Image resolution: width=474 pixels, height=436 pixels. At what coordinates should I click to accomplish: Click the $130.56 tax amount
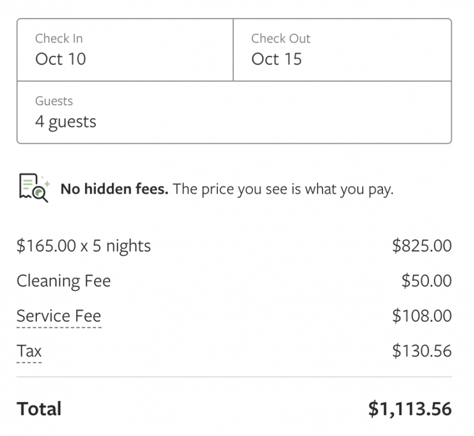[x=422, y=351]
